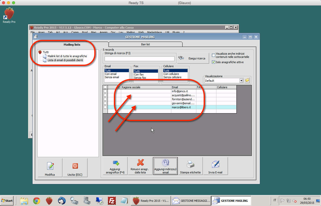Switch to Ready Pro 2015 taskbar window

point(151,200)
